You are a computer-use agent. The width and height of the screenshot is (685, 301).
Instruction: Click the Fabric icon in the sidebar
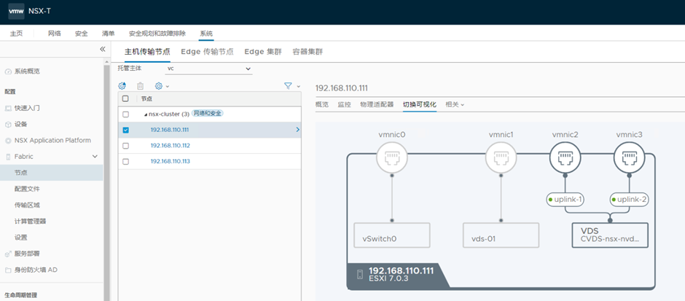(8, 157)
